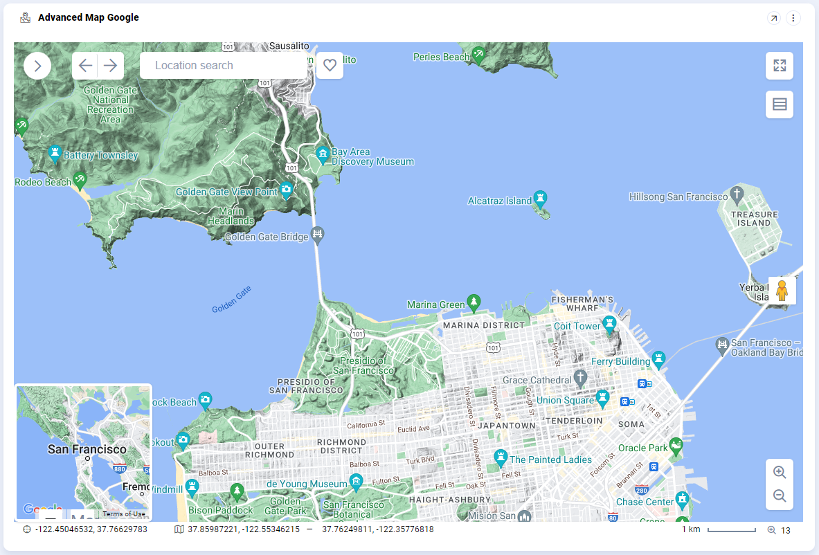
Task: Expand the left side panel chevron
Action: 37,66
